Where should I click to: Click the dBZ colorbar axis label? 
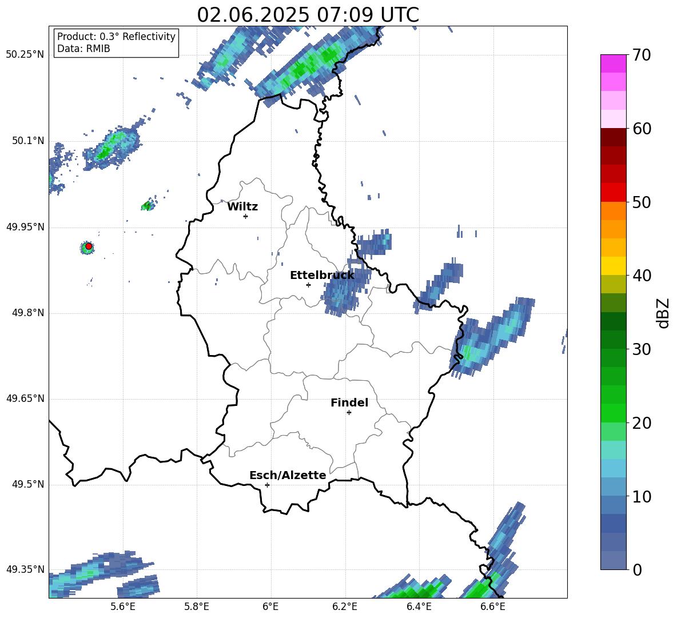click(x=664, y=313)
